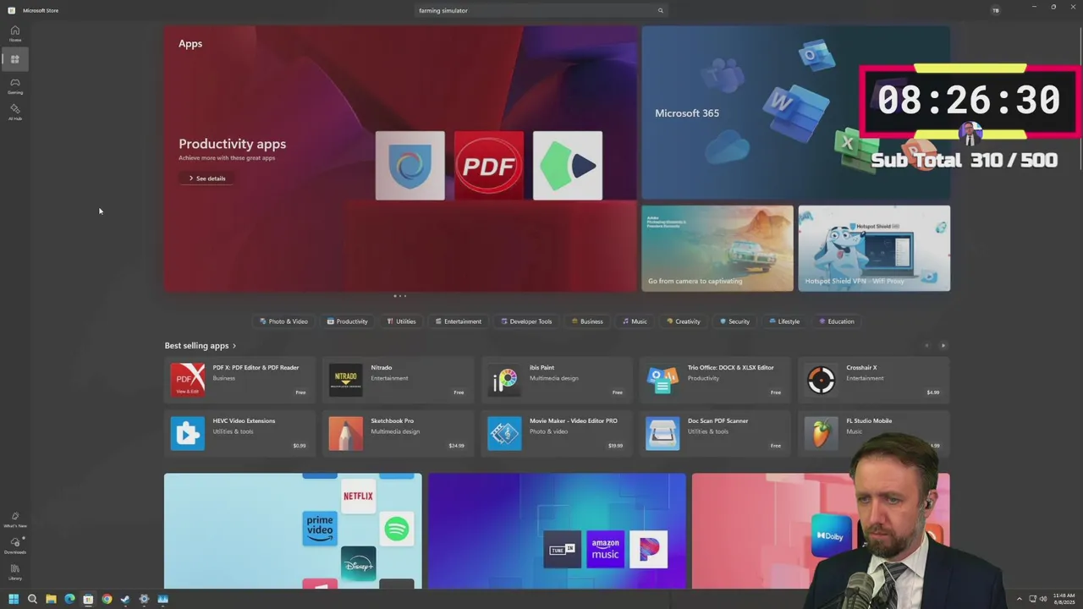Open PDF X: PDF Editor & PDF Reader app
The image size is (1083, 609).
[x=240, y=381]
